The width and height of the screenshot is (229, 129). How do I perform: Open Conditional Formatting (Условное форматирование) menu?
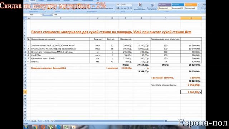click(x=140, y=6)
